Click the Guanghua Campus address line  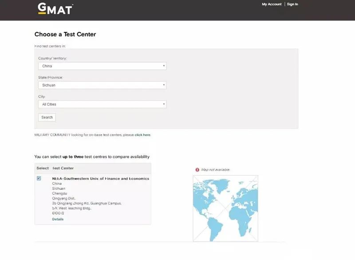(x=87, y=203)
